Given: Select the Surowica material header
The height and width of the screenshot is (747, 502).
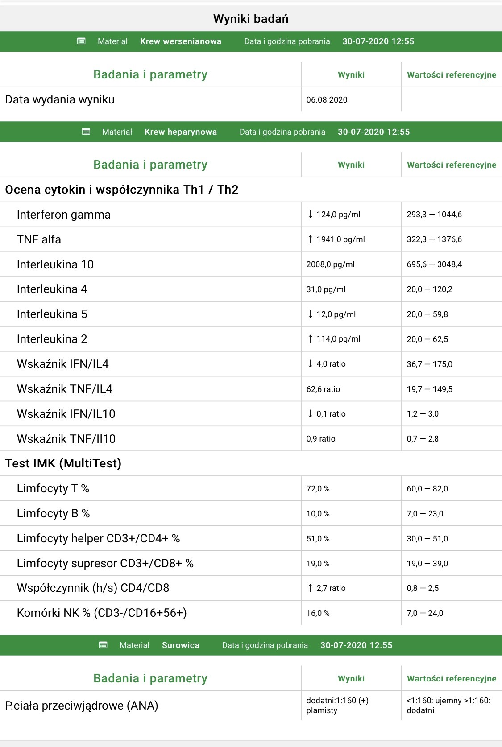Looking at the screenshot, I should point(180,645).
